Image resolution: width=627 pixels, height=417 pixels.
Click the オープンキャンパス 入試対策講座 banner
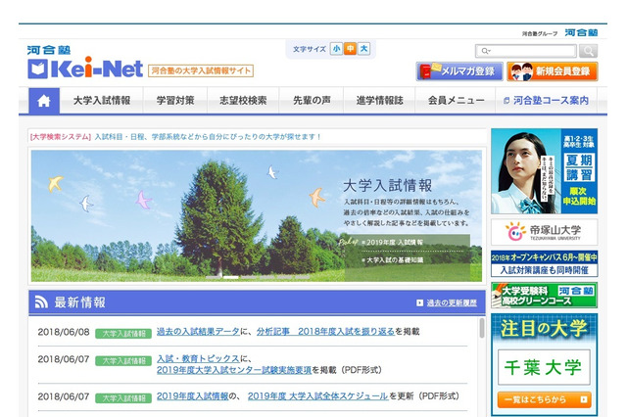(x=545, y=263)
